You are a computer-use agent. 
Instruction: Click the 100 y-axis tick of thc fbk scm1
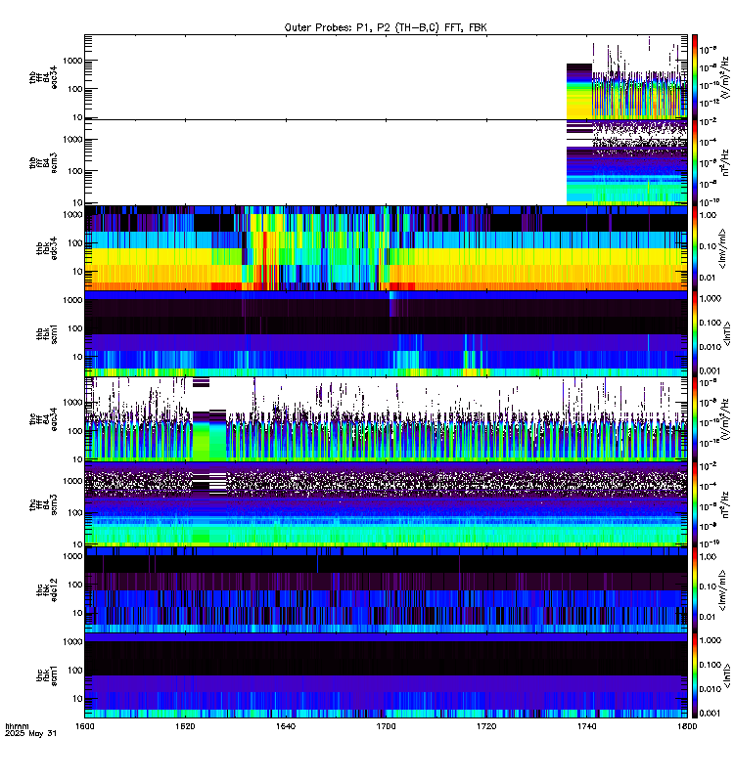click(x=75, y=671)
